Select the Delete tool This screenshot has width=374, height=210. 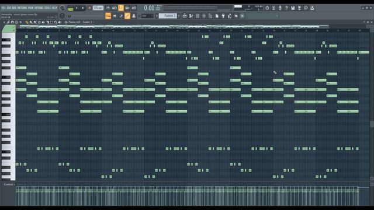pos(39,22)
